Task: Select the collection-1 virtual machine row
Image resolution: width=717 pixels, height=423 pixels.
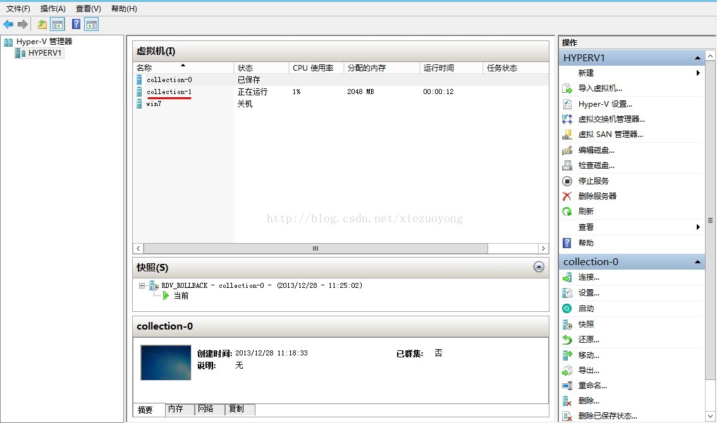Action: 341,92
